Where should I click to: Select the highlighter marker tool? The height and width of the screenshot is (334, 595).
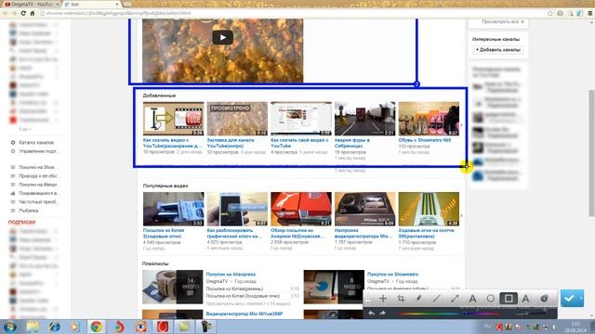(418, 299)
